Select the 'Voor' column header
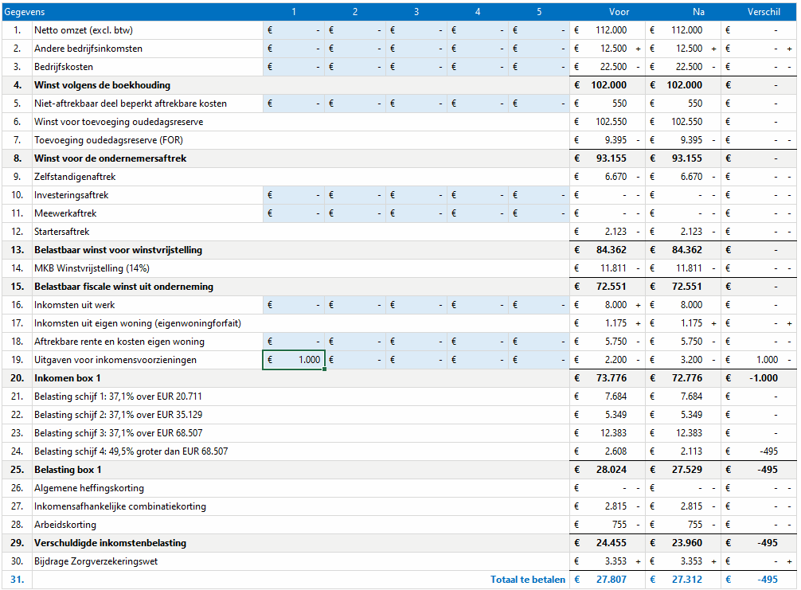Screen dimensions: 801x590 pyautogui.click(x=619, y=12)
